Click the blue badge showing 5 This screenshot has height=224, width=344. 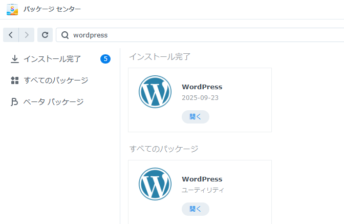click(x=105, y=59)
